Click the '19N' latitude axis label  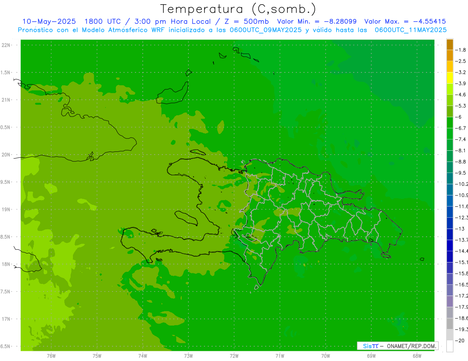click(x=5, y=210)
